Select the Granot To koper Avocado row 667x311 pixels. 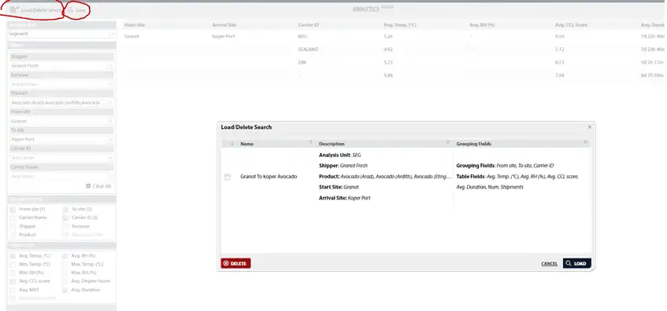406,177
